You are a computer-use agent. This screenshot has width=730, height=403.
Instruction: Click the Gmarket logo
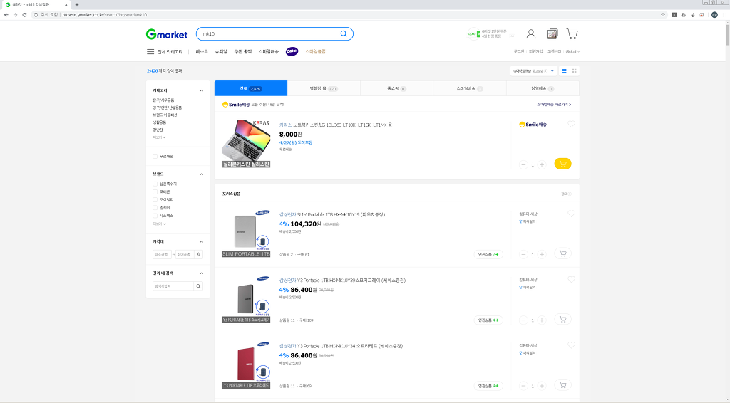coord(167,34)
